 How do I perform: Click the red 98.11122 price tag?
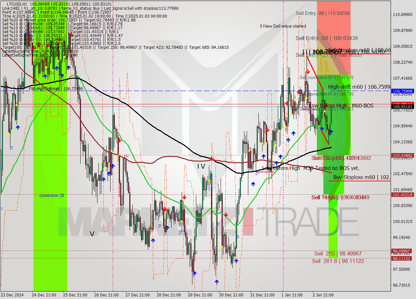click(402, 258)
